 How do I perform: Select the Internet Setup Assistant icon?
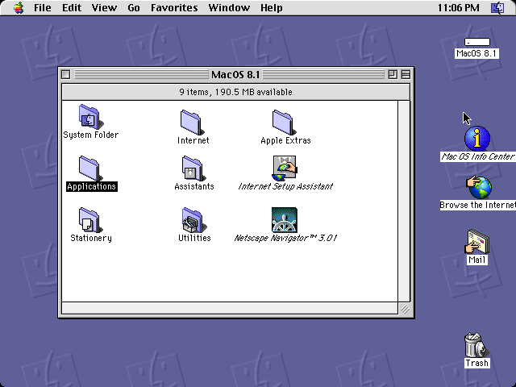coord(285,169)
